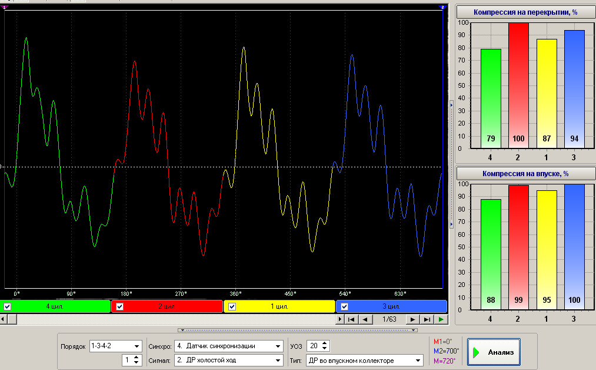596x370 pixels.
Task: Click the frame counter 1/63
Action: [389, 319]
